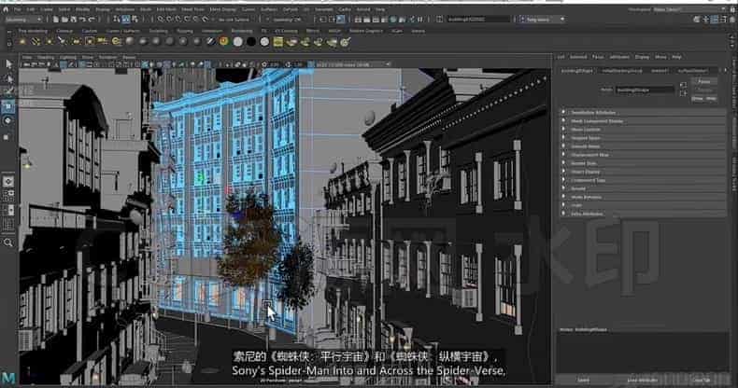
Task: Add point light from Rendering shelf
Action: coord(49,42)
